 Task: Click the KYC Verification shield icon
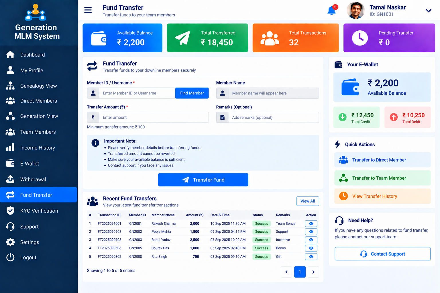[10, 211]
